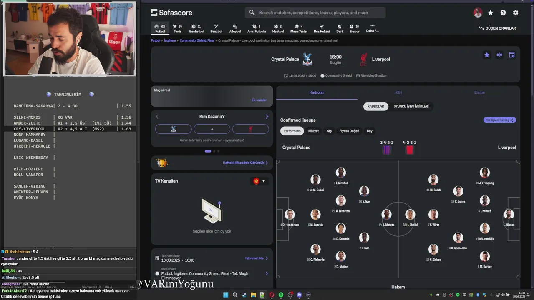Image resolution: width=534 pixels, height=300 pixels.
Task: Follow the Community Shield, Final breadcrumb
Action: tap(197, 40)
